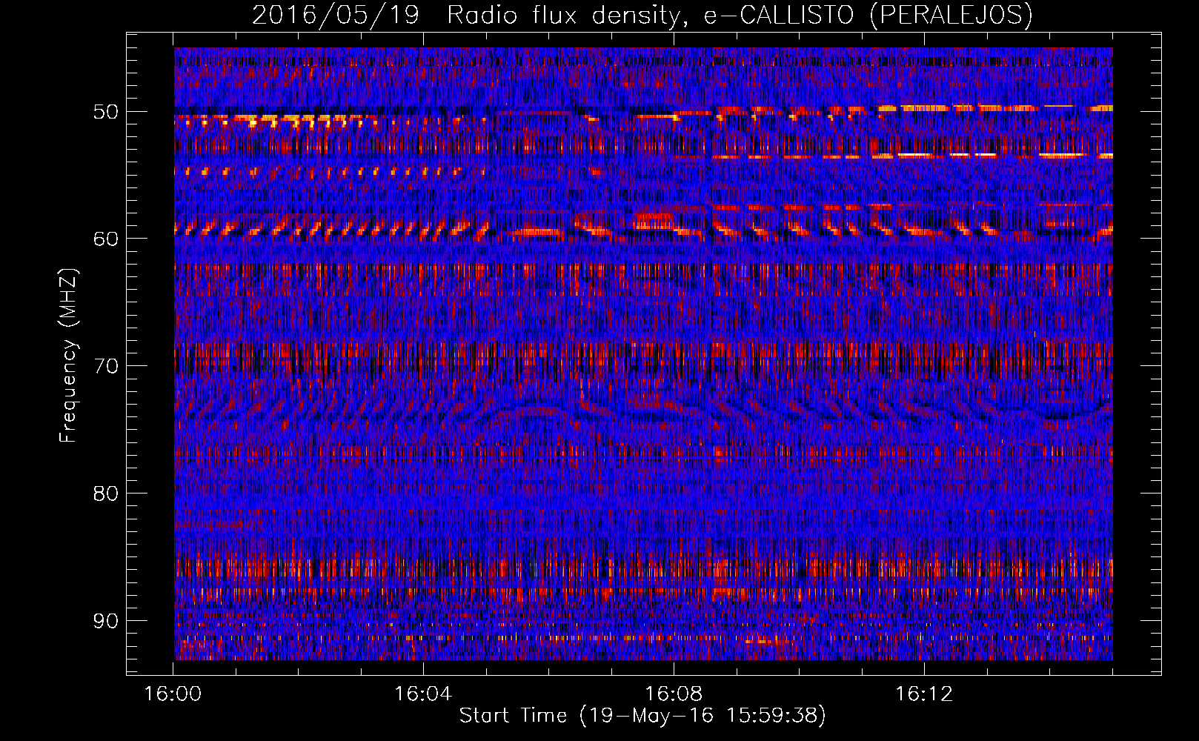
Task: Click the "Frequency (MHZ)" axis label
Action: [x=68, y=356]
